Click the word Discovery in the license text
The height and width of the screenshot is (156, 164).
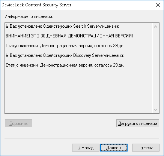tap(82, 55)
